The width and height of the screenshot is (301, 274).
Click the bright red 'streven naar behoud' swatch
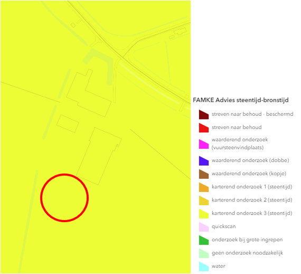point(204,128)
